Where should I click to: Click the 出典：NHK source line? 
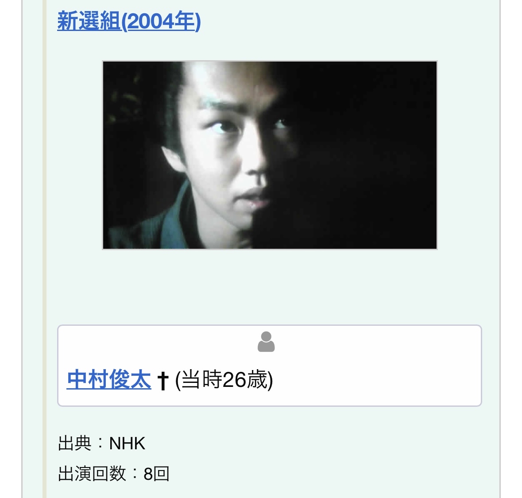pyautogui.click(x=101, y=444)
